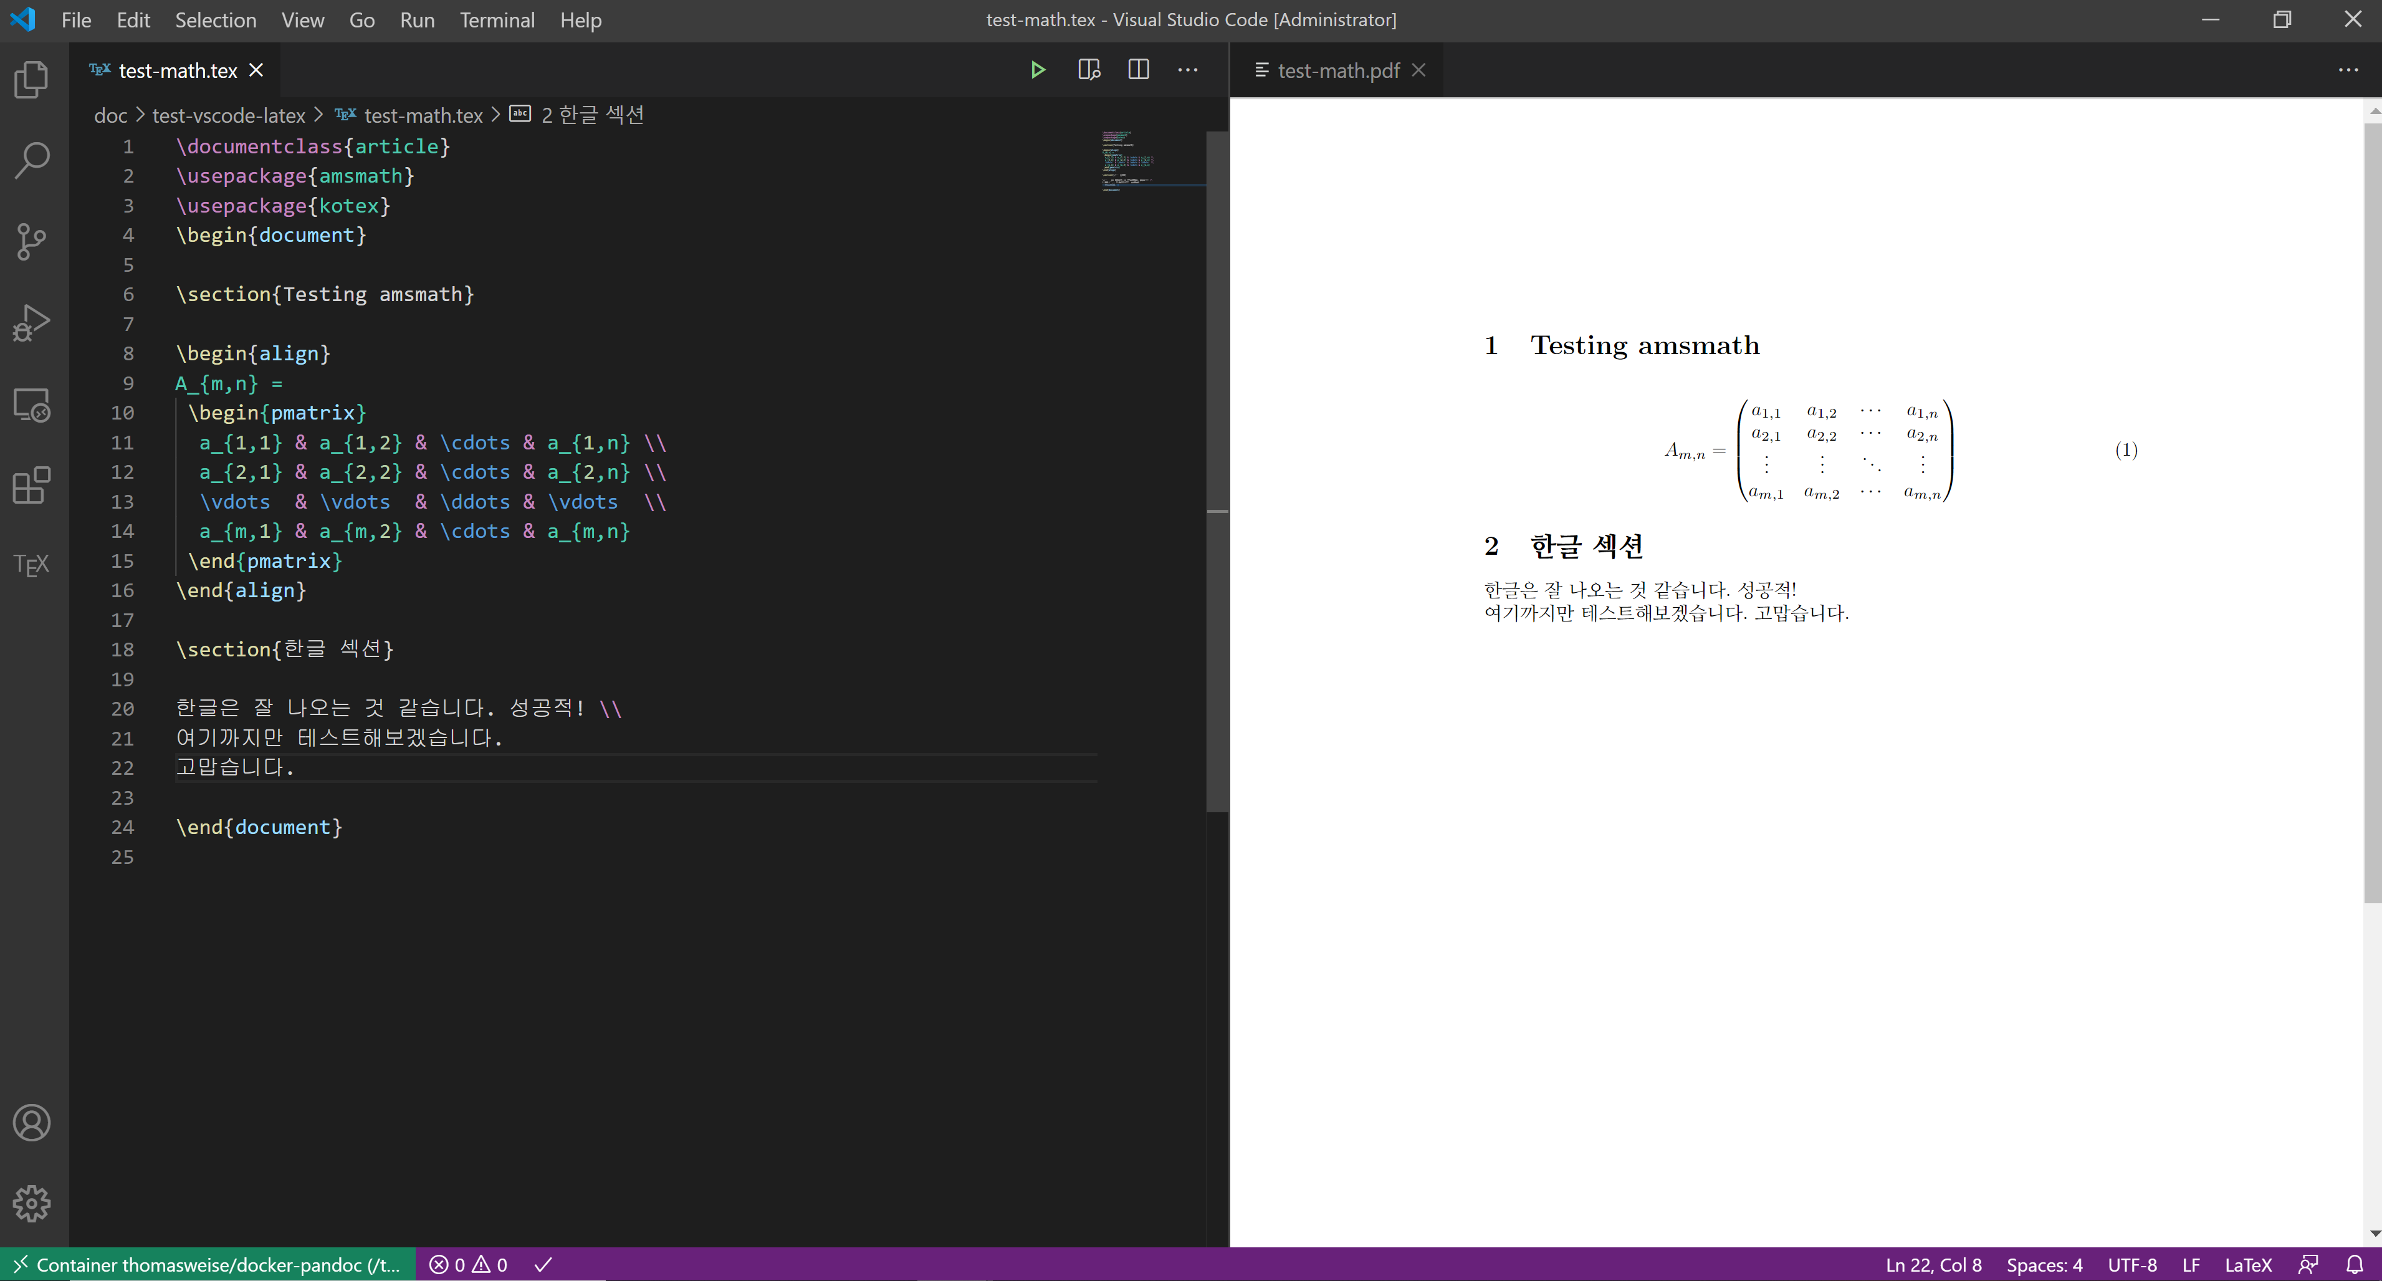This screenshot has width=2382, height=1281.
Task: Open the editor More Actions ellipsis menu
Action: pos(1189,70)
